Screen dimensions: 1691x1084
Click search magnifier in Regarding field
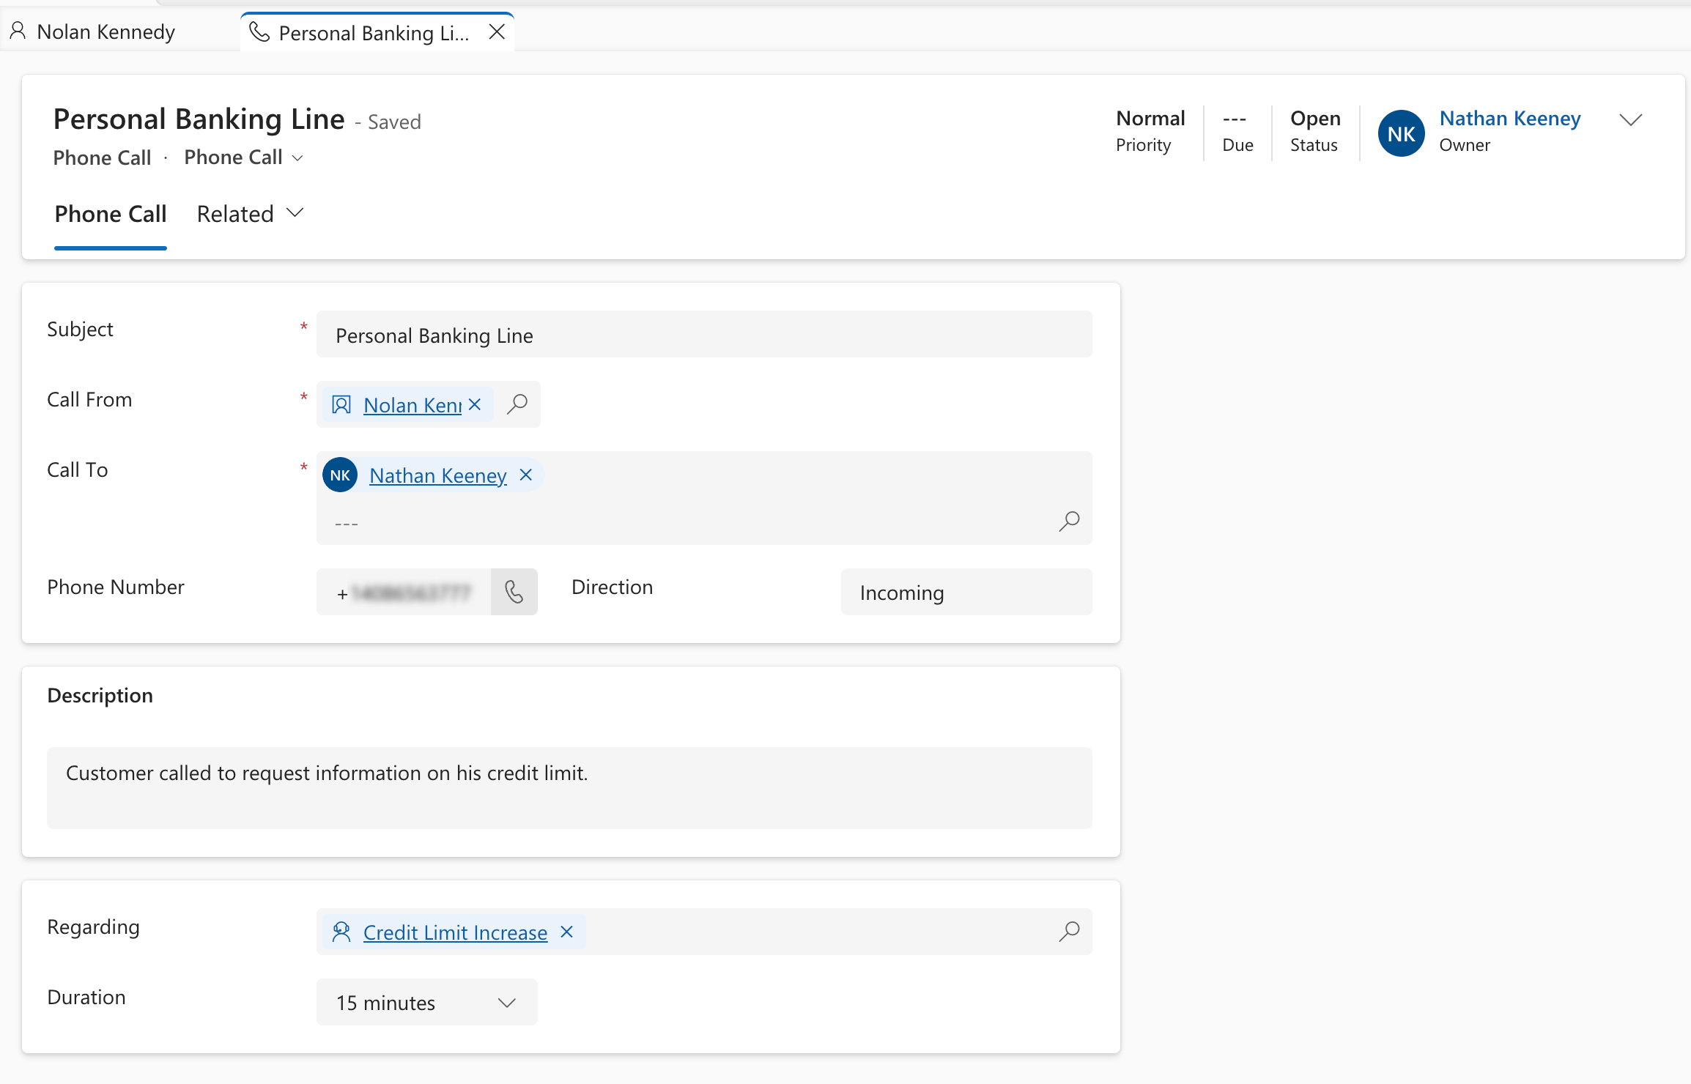tap(1069, 931)
